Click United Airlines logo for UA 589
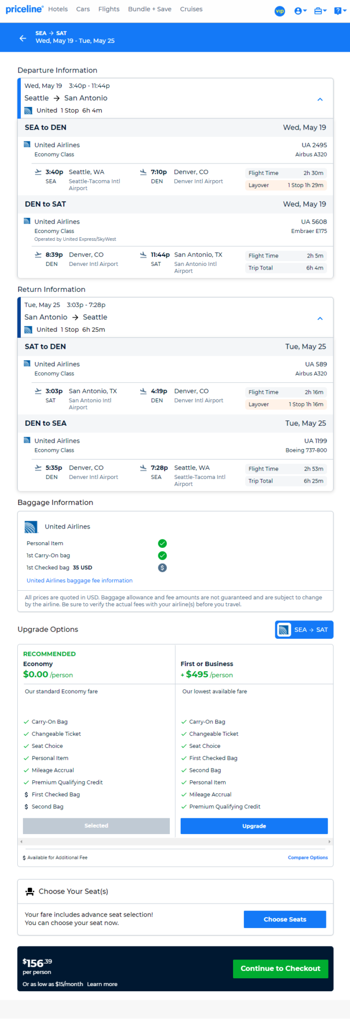This screenshot has height=1019, width=350. 27,364
